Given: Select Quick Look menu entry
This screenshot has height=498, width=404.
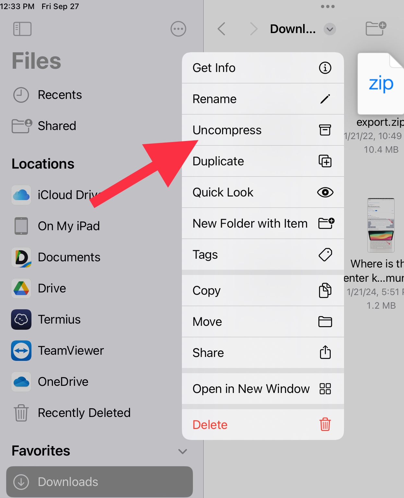Looking at the screenshot, I should pyautogui.click(x=263, y=192).
